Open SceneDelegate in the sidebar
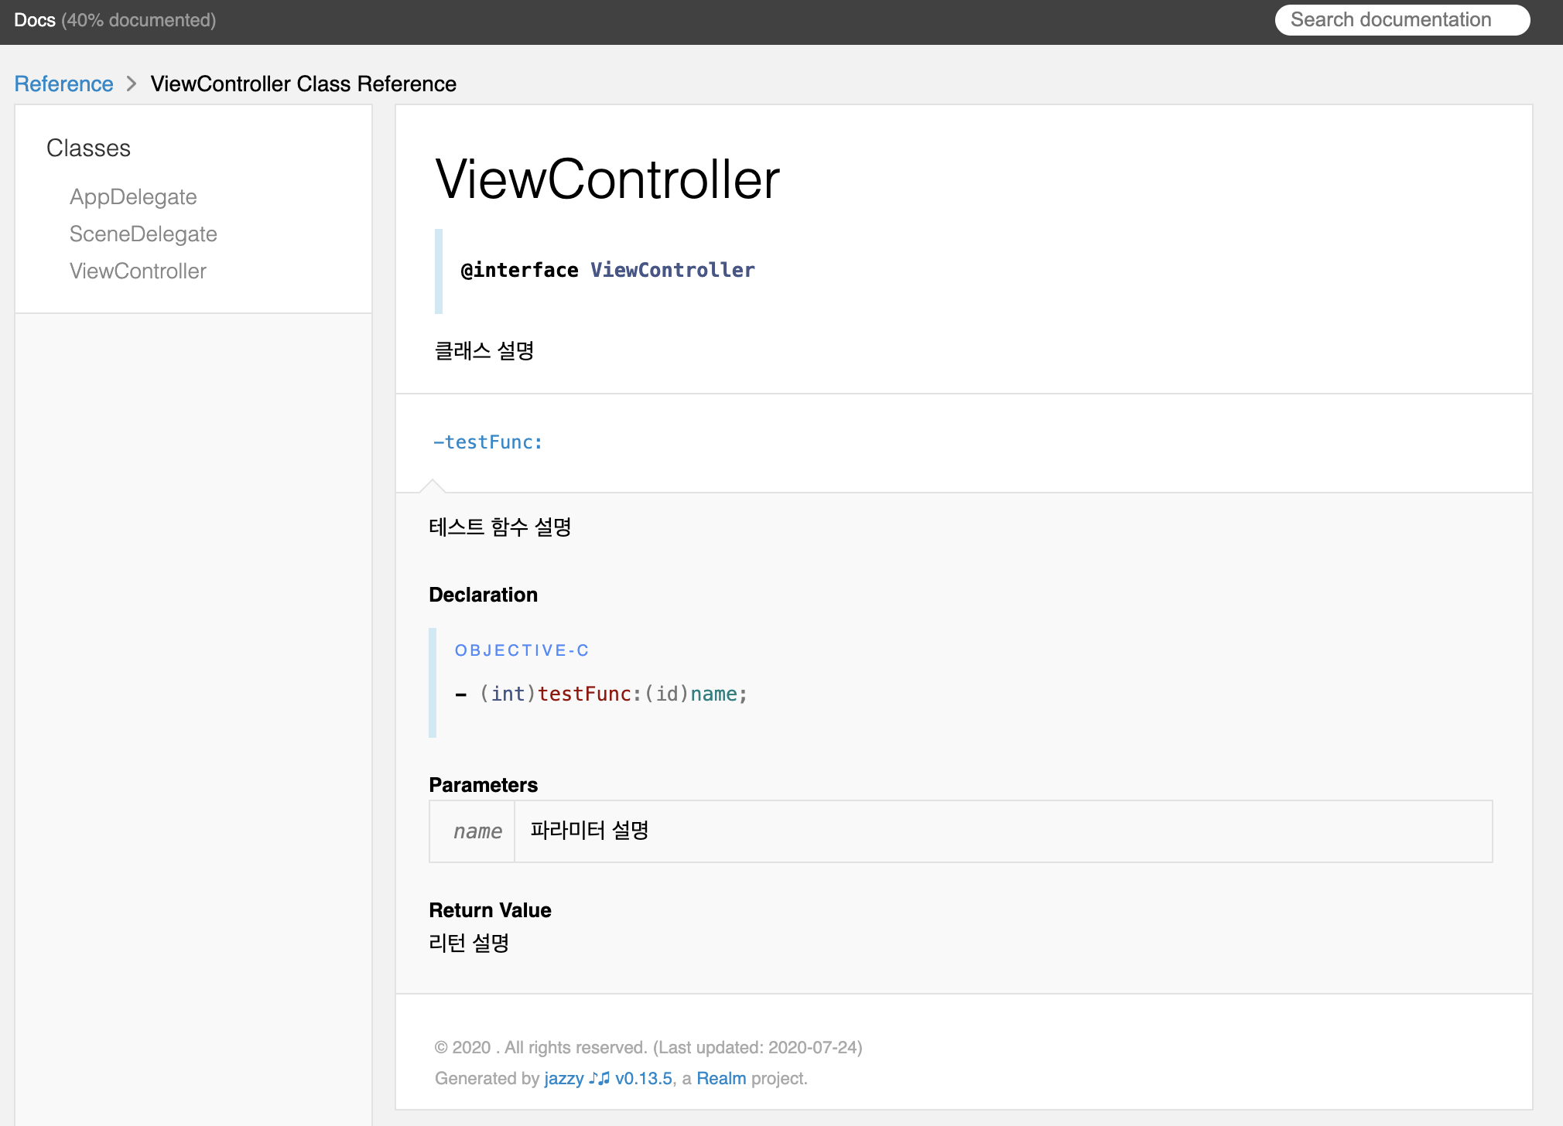 point(143,234)
